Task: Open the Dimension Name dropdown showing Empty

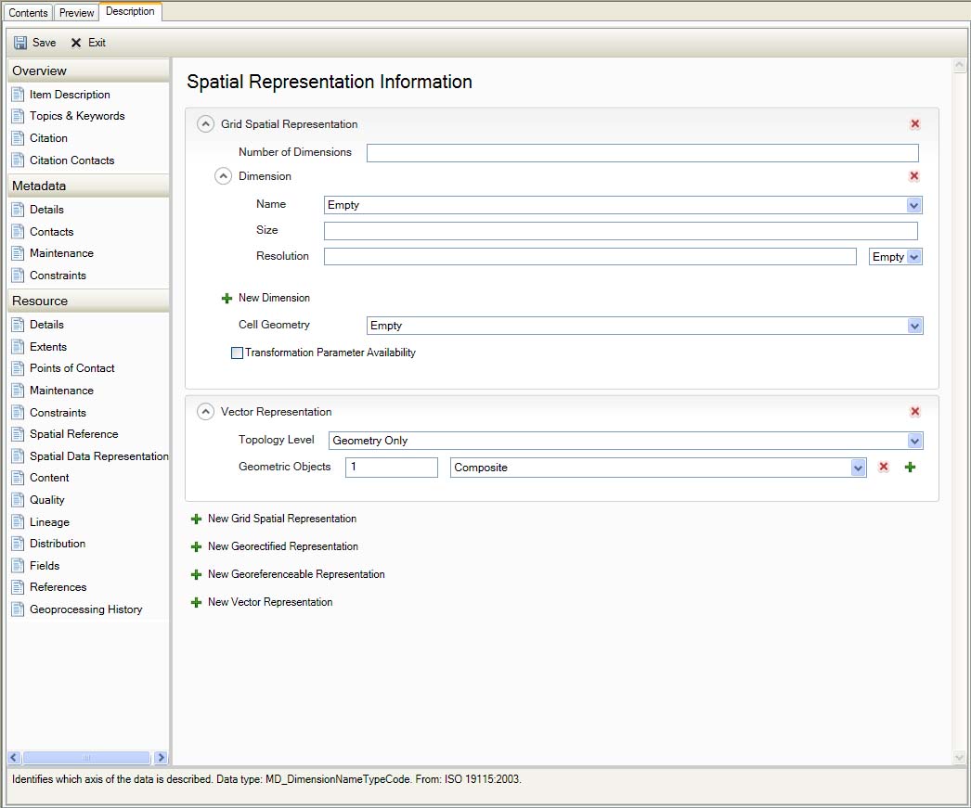Action: pos(914,204)
